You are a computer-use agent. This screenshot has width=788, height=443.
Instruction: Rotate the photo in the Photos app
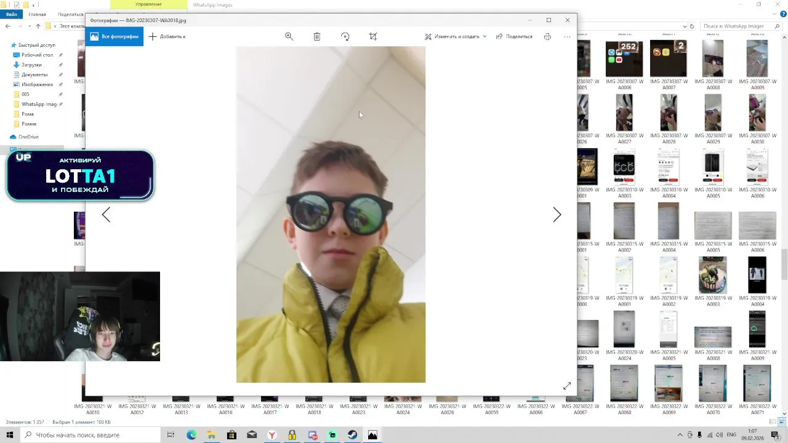pos(345,36)
